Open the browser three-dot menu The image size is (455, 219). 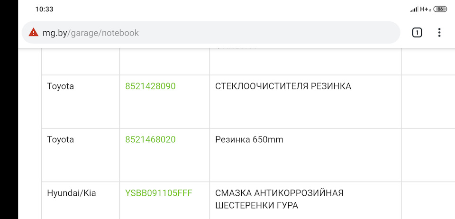coord(439,33)
